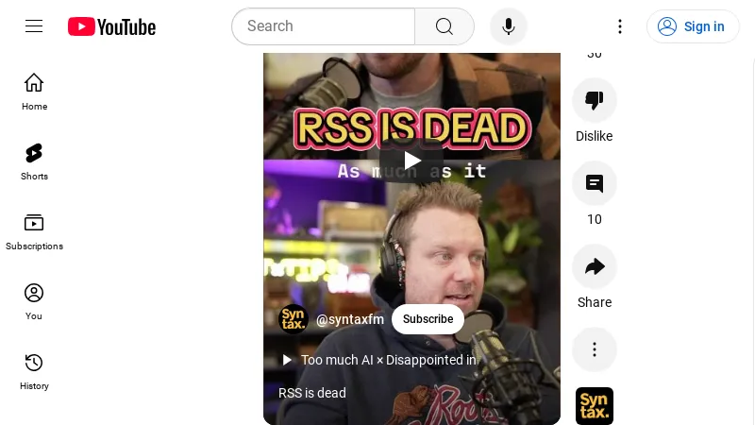
Task: Go to Home in sidebar
Action: click(34, 91)
